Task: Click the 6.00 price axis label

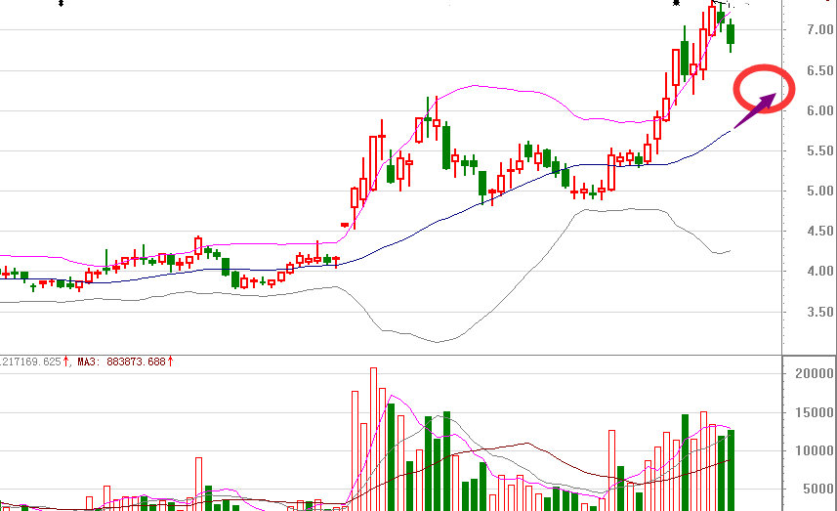Action: coord(820,110)
